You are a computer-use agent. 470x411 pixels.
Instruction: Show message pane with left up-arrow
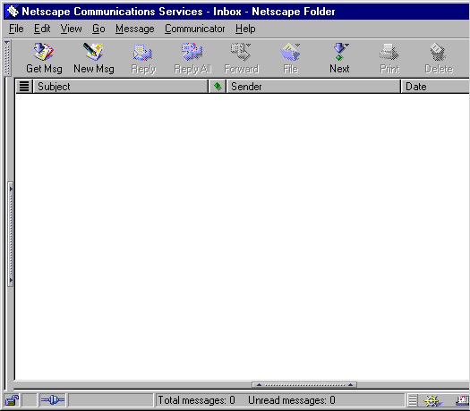click(x=259, y=385)
